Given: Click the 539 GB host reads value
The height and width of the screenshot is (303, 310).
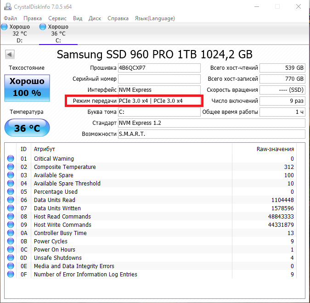Looking at the screenshot, I should 282,68.
